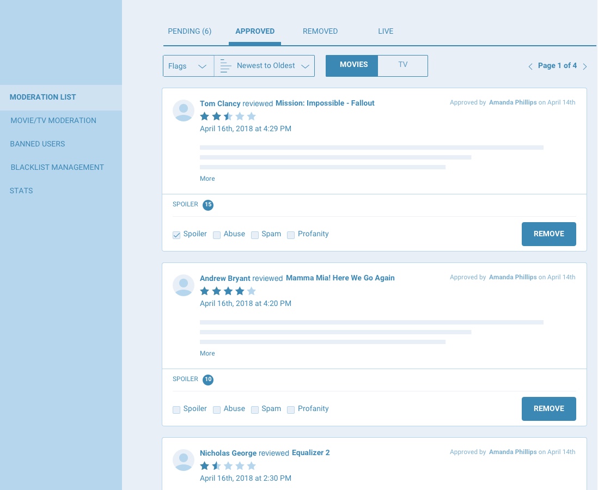Click star rating on Mission: Impossible review
The image size is (598, 490).
(228, 117)
